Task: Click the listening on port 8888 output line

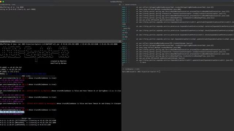Action: click(x=18, y=9)
